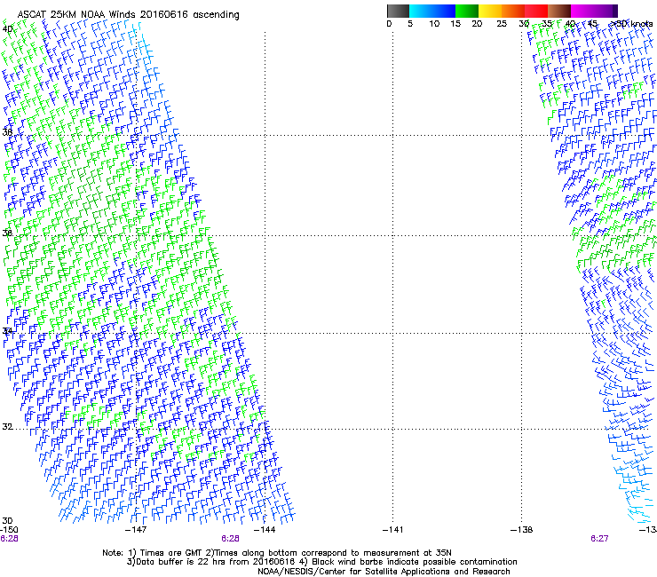Click the latitude axis label '38'
This screenshot has width=657, height=577.
7,132
